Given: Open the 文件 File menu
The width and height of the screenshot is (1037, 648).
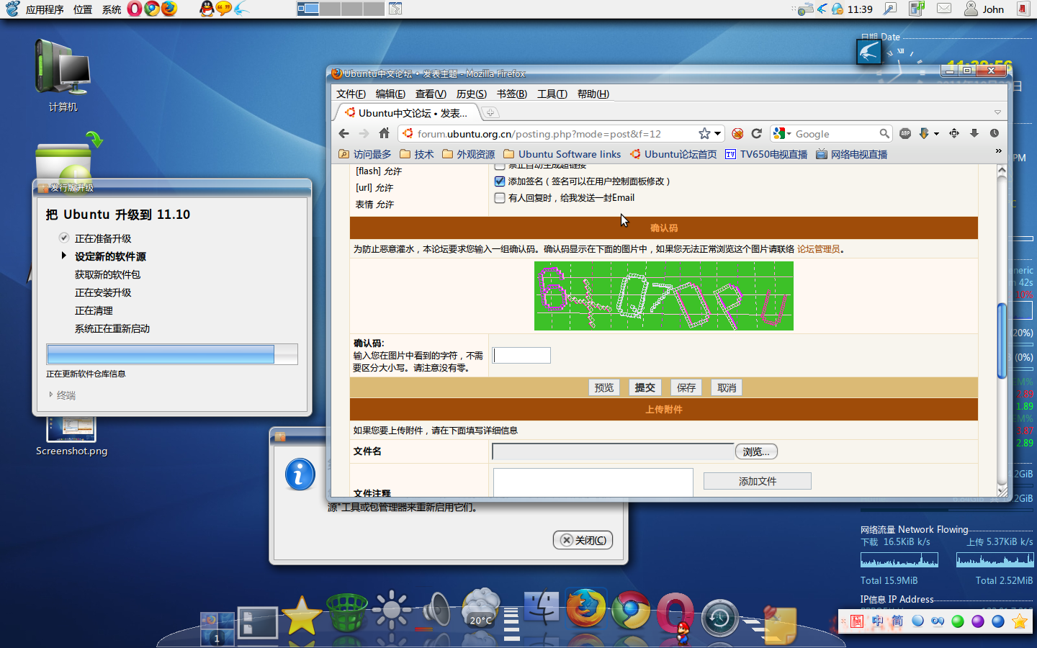Looking at the screenshot, I should pyautogui.click(x=351, y=94).
